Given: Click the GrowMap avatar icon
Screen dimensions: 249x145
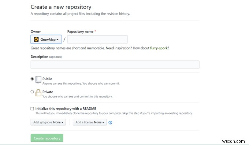Looking at the screenshot, I should pyautogui.click(x=36, y=40).
